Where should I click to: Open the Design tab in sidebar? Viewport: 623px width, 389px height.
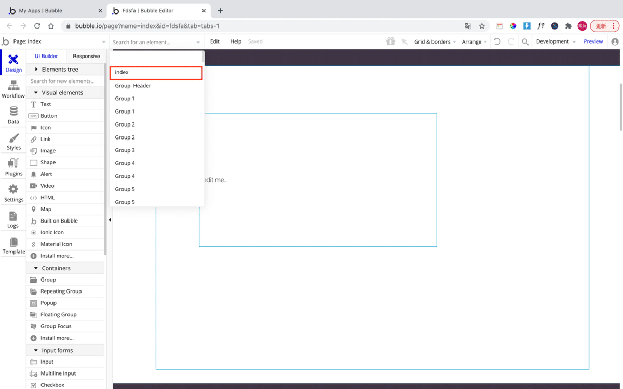coord(13,63)
